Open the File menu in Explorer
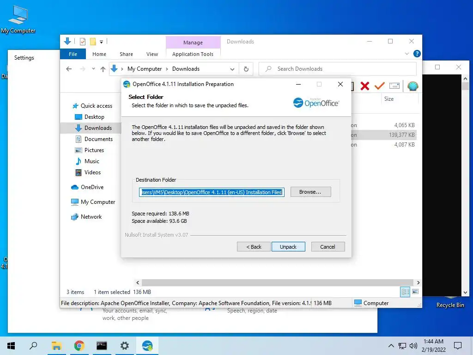 (73, 54)
